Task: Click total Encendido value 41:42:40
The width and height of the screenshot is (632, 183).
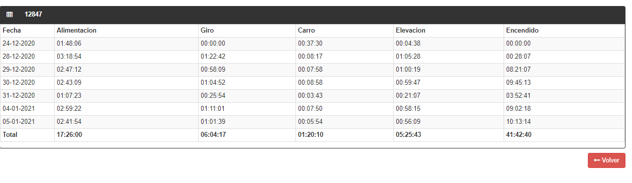Action: pyautogui.click(x=519, y=135)
